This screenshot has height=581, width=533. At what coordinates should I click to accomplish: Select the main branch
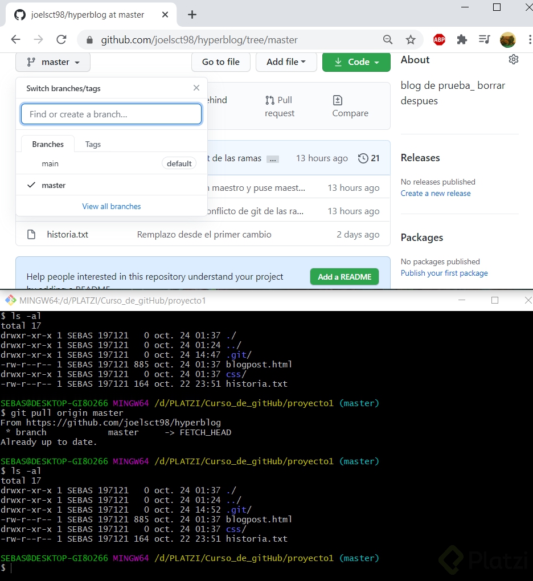[112, 163]
